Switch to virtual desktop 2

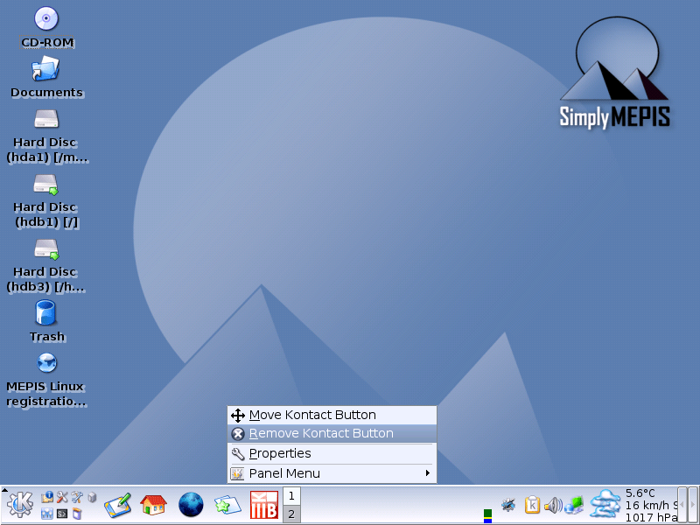click(x=292, y=513)
